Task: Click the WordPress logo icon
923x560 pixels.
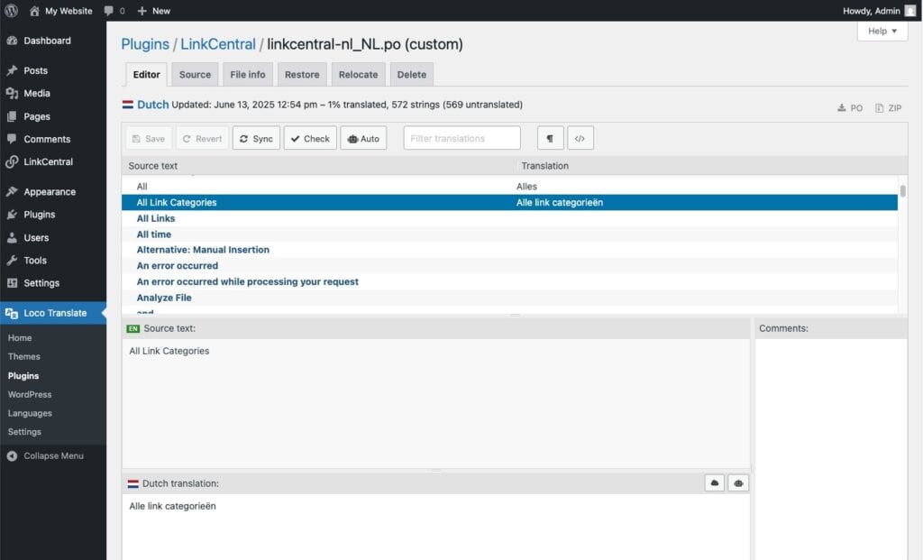Action: 11,11
